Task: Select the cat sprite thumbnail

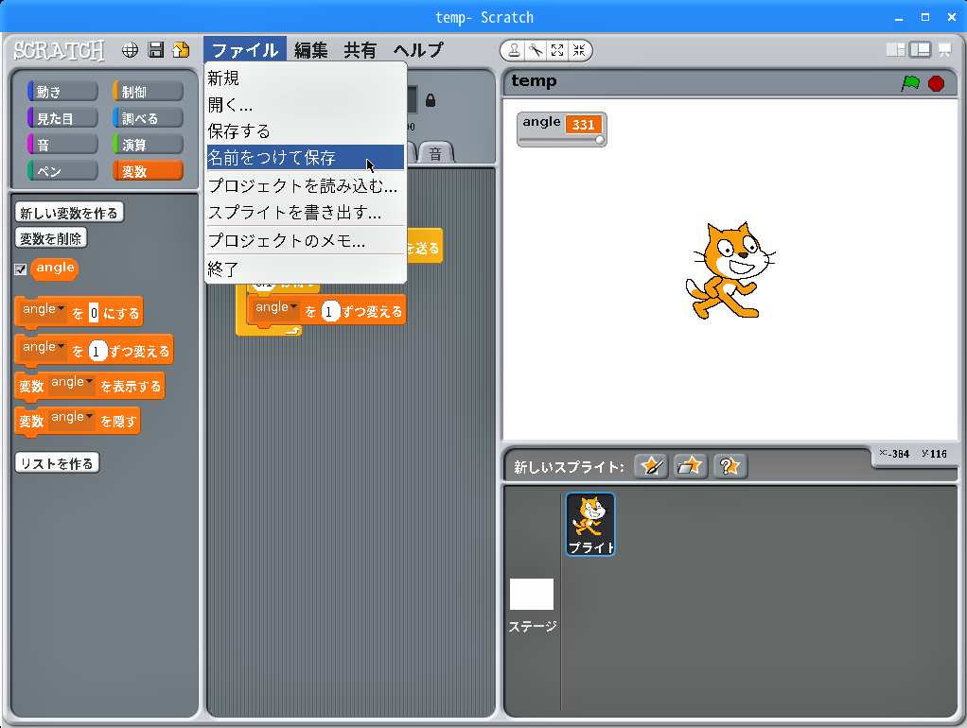Action: coord(590,525)
